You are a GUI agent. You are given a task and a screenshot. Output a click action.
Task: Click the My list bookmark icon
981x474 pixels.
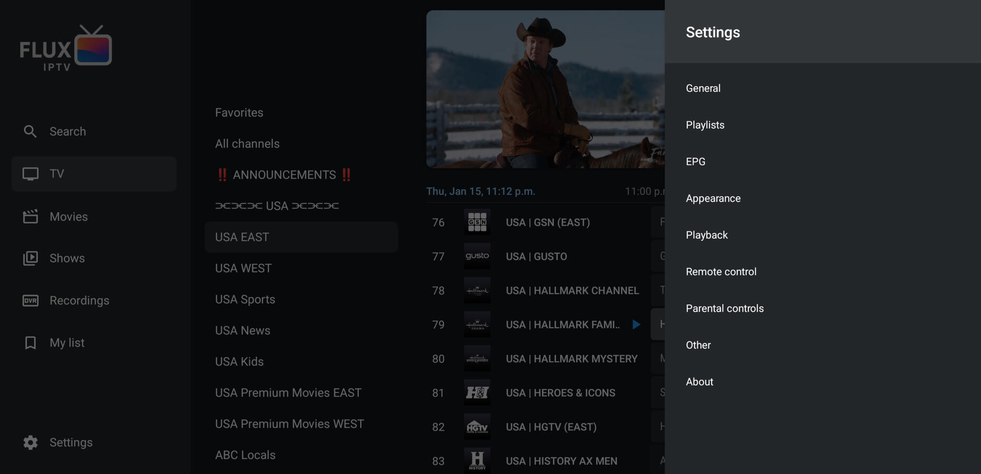[30, 343]
